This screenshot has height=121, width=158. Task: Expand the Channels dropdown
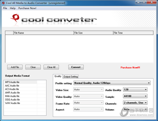pos(135,103)
